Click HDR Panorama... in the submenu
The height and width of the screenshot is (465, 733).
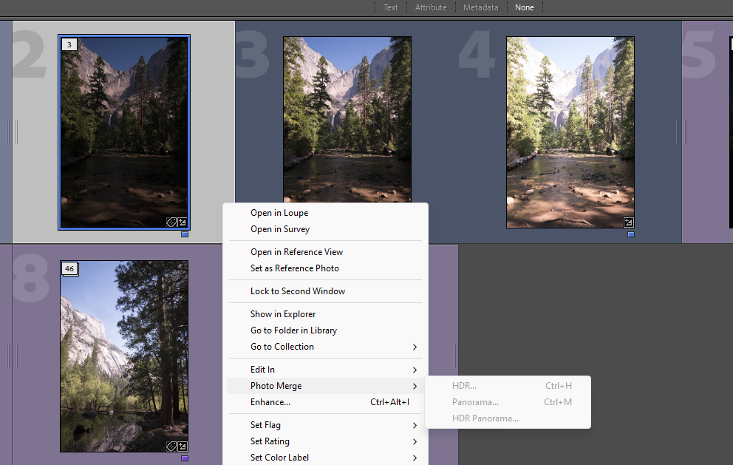pyautogui.click(x=508, y=418)
